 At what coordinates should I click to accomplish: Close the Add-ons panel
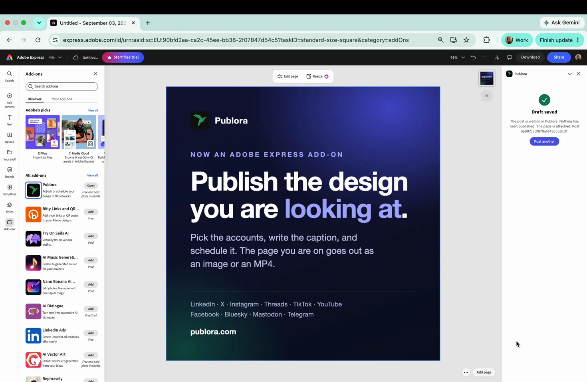pos(95,74)
